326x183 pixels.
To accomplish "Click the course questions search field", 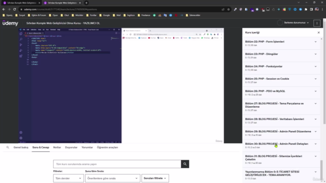I will click(117, 164).
